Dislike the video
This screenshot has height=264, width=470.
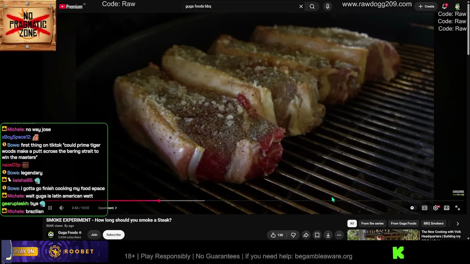coord(293,235)
